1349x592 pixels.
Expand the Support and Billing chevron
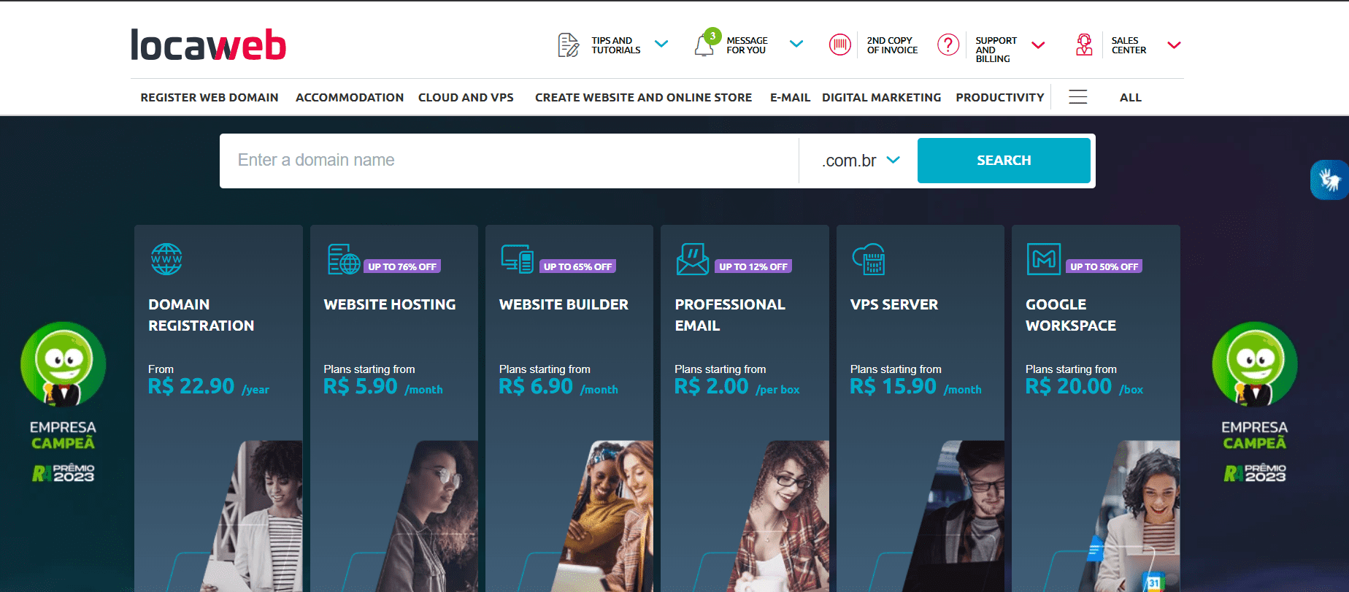(1038, 45)
